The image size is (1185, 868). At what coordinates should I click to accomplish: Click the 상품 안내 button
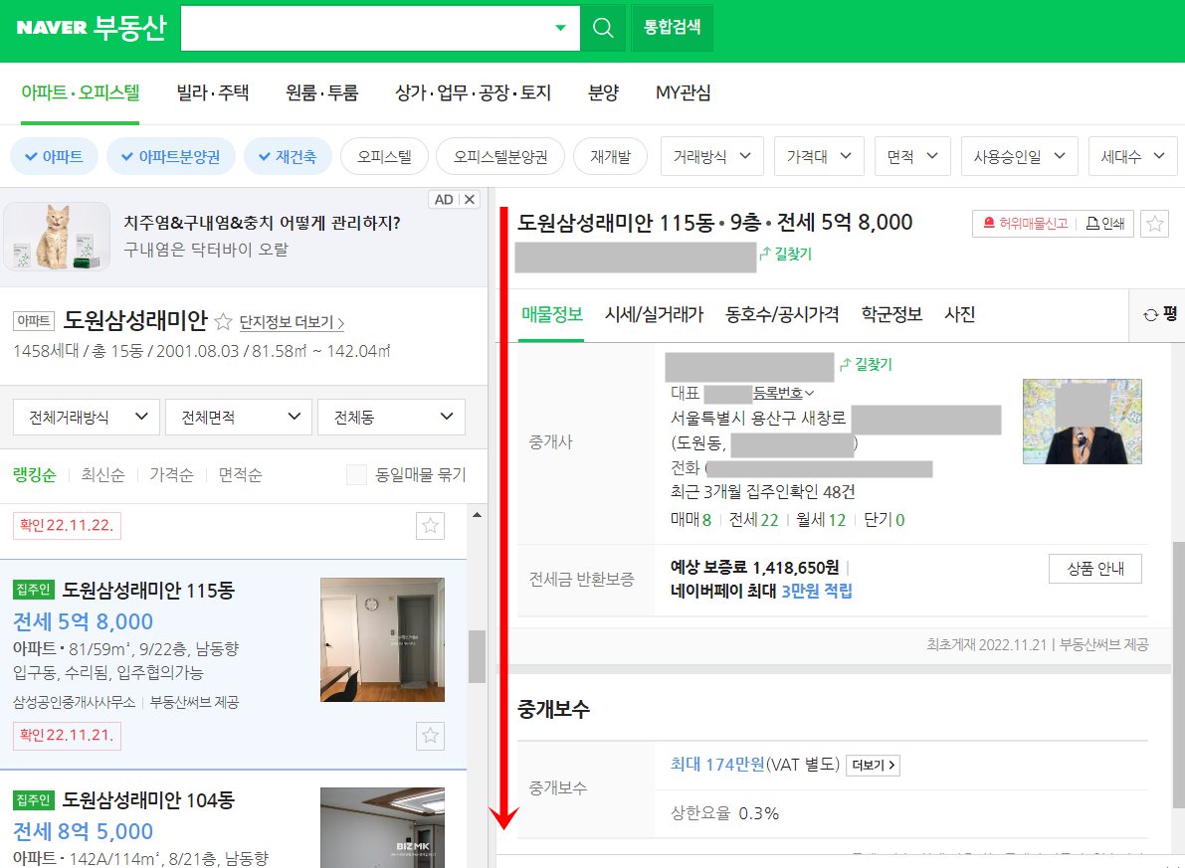[x=1094, y=568]
